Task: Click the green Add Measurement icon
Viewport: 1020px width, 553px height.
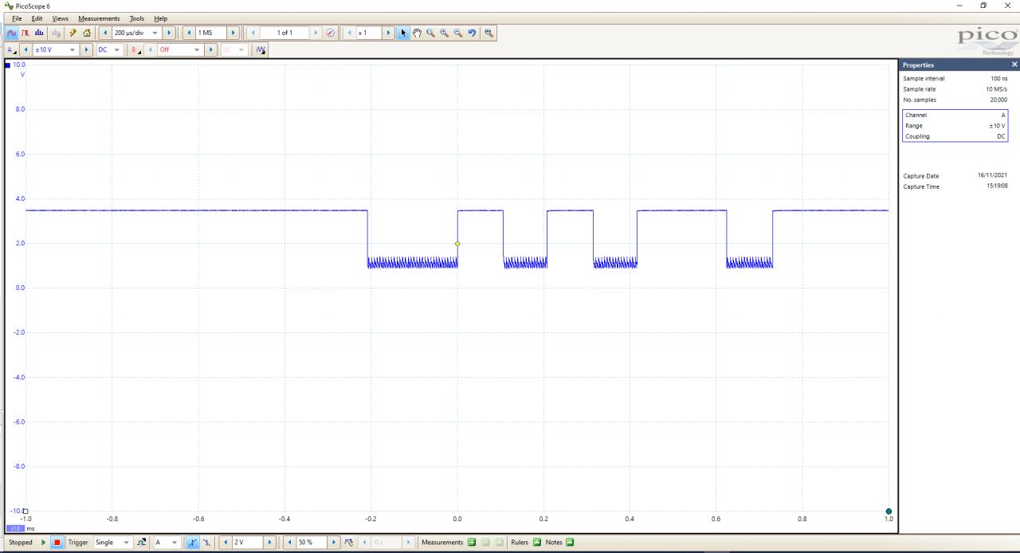Action: point(472,543)
